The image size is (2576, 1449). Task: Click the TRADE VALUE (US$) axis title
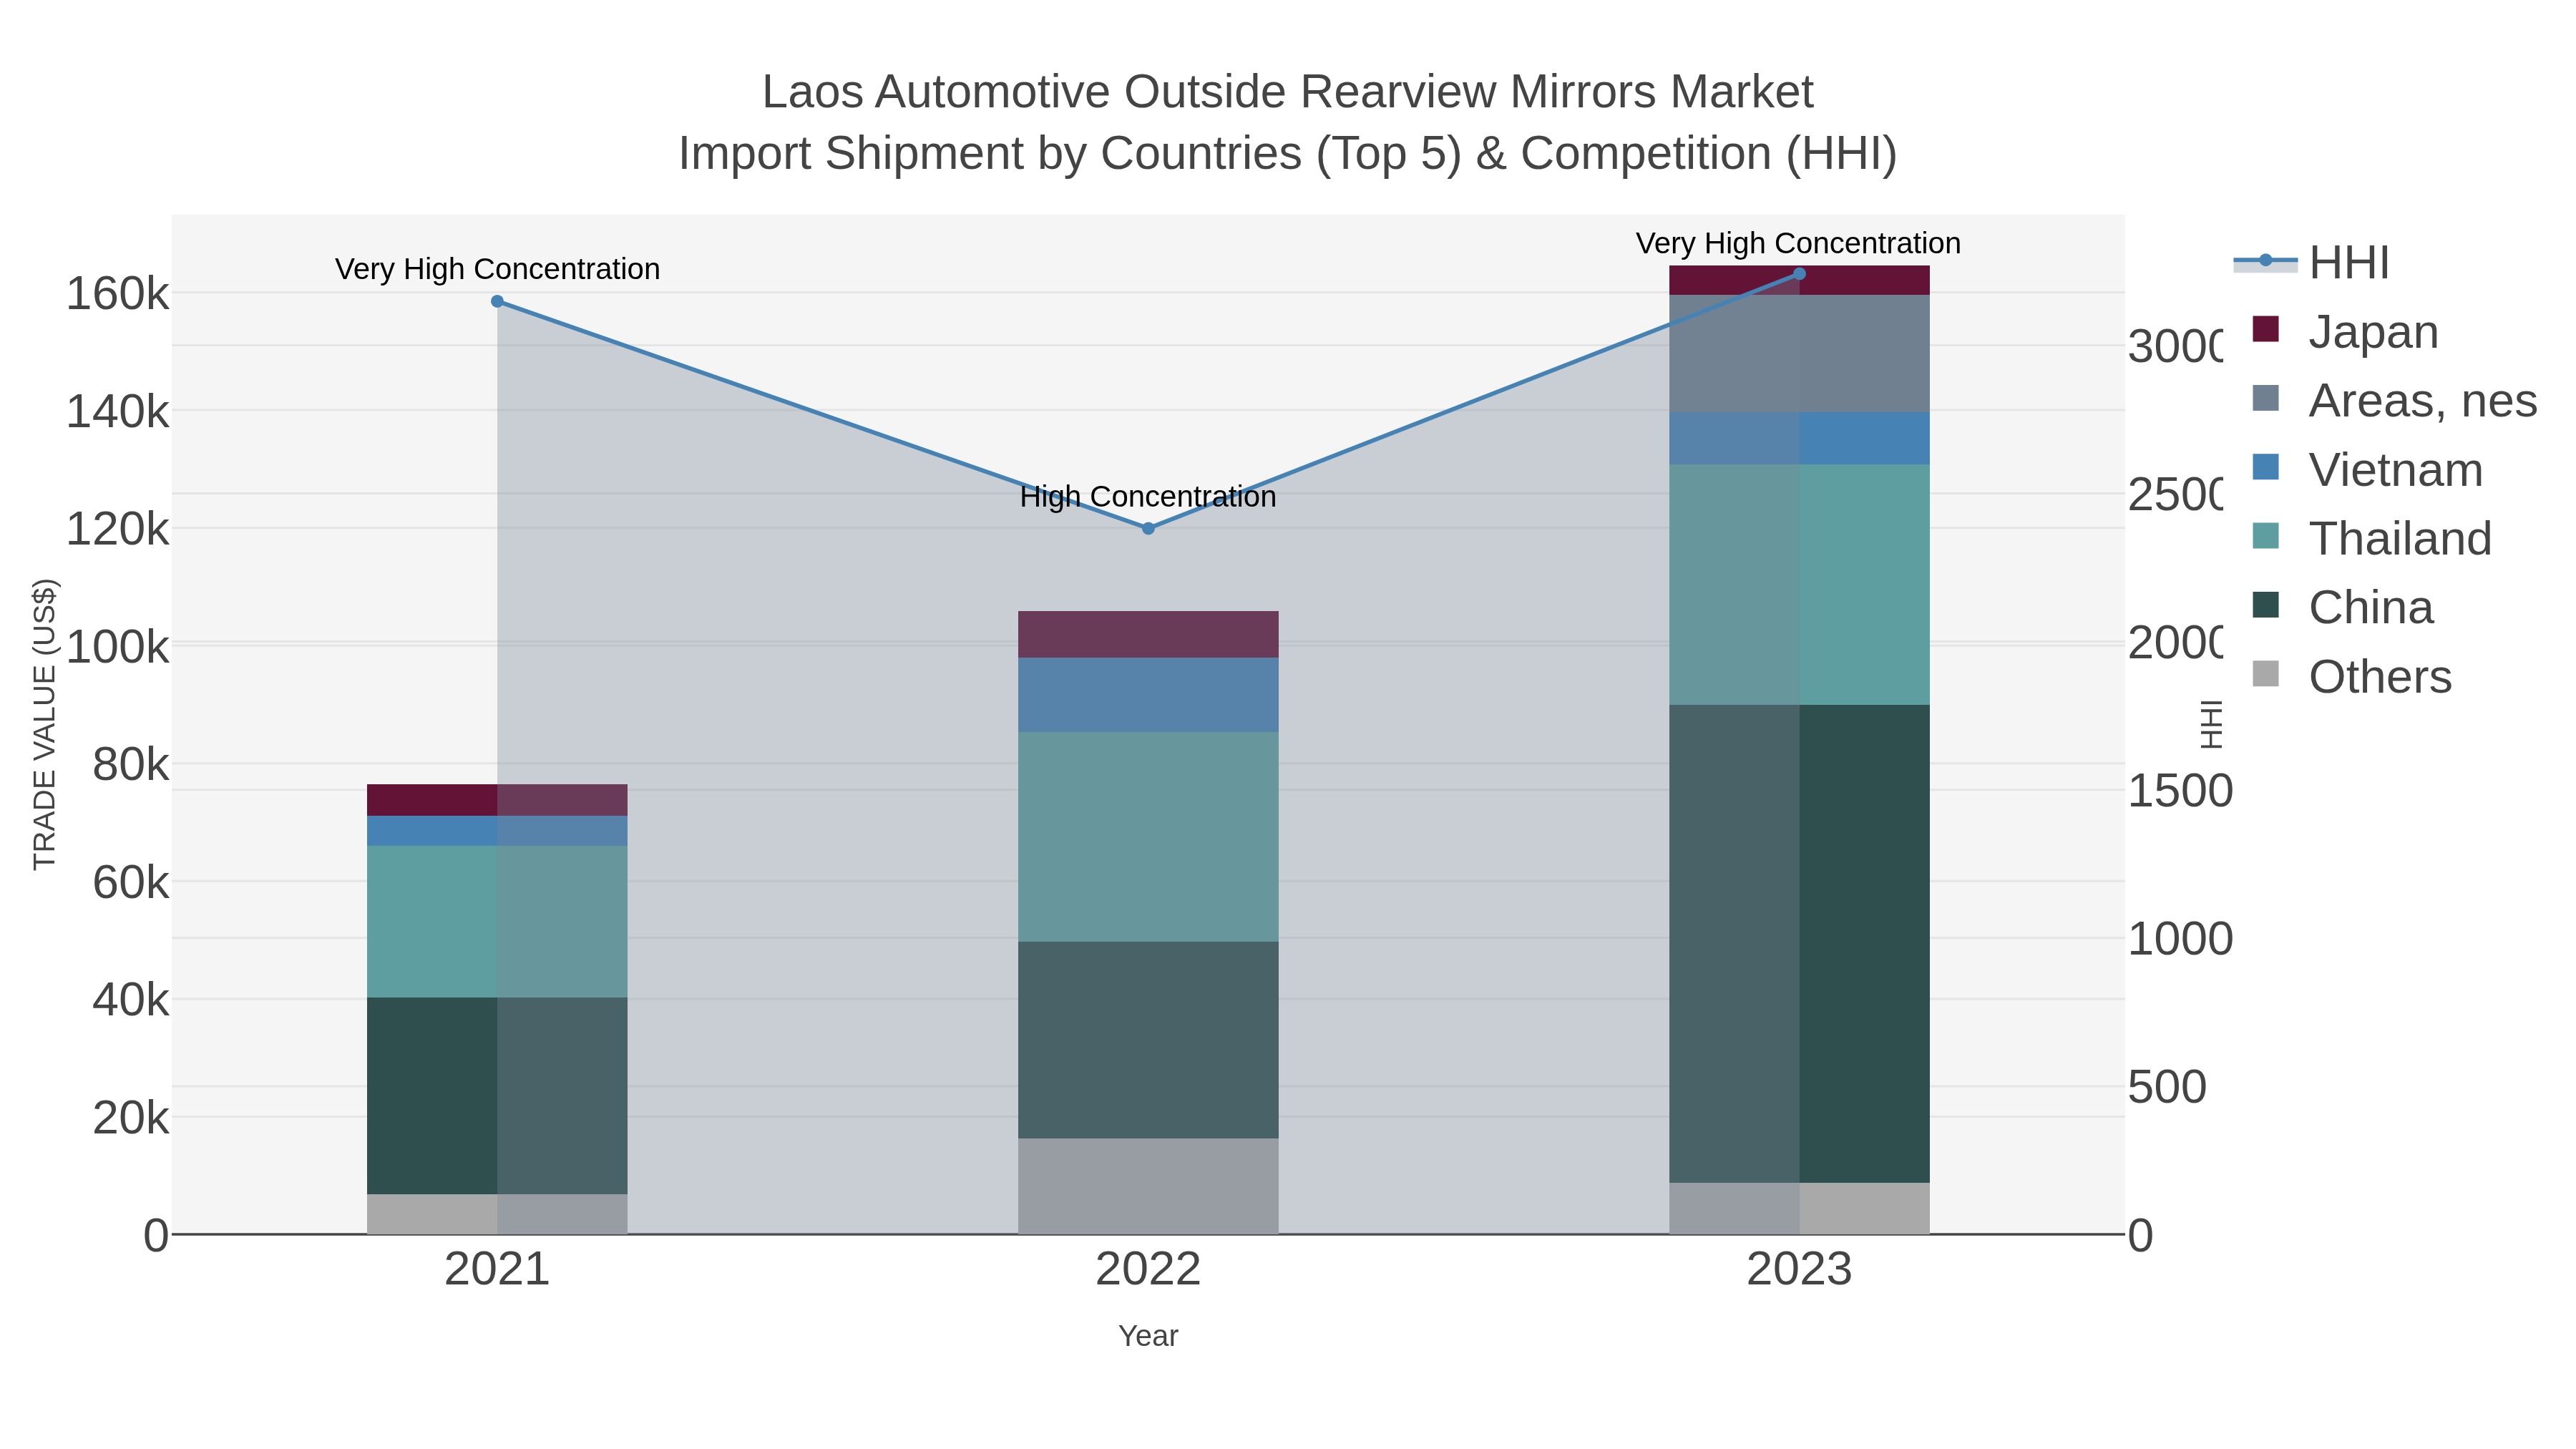(44, 724)
